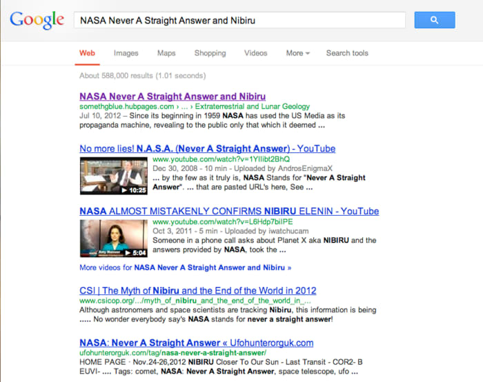Click the youtube.com/watch?v=L6Hdp7biIPE URL

tap(223, 221)
